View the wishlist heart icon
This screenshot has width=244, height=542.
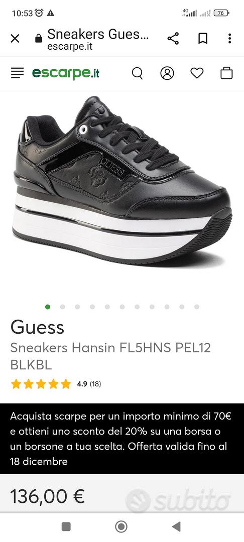197,73
